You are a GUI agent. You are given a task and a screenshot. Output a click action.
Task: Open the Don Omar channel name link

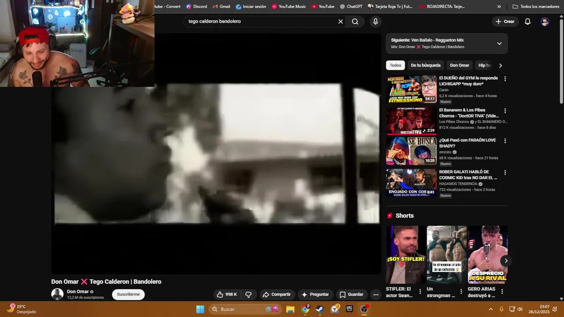point(78,291)
